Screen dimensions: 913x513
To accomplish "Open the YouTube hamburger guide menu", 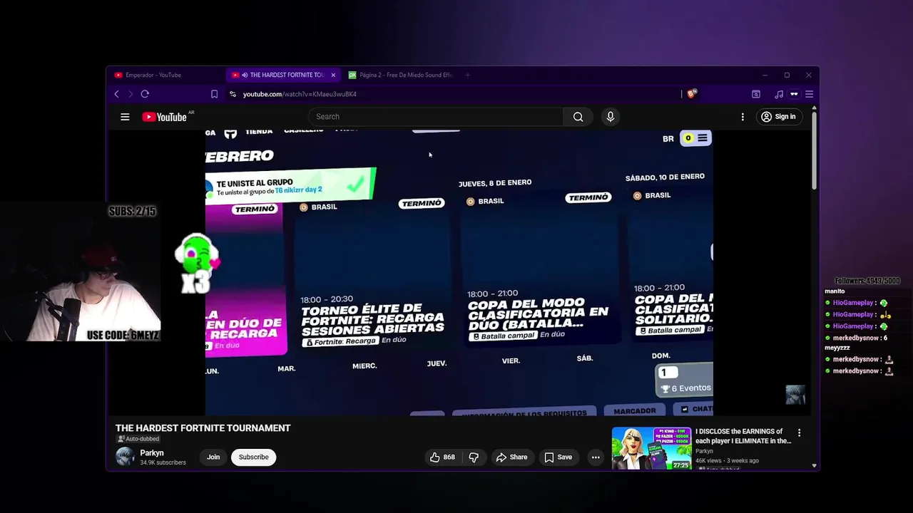I will (x=125, y=117).
